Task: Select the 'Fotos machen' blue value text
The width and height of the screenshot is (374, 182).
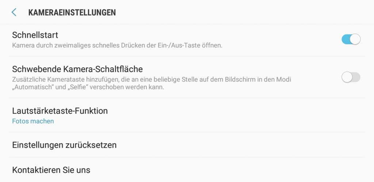Action: click(x=33, y=121)
